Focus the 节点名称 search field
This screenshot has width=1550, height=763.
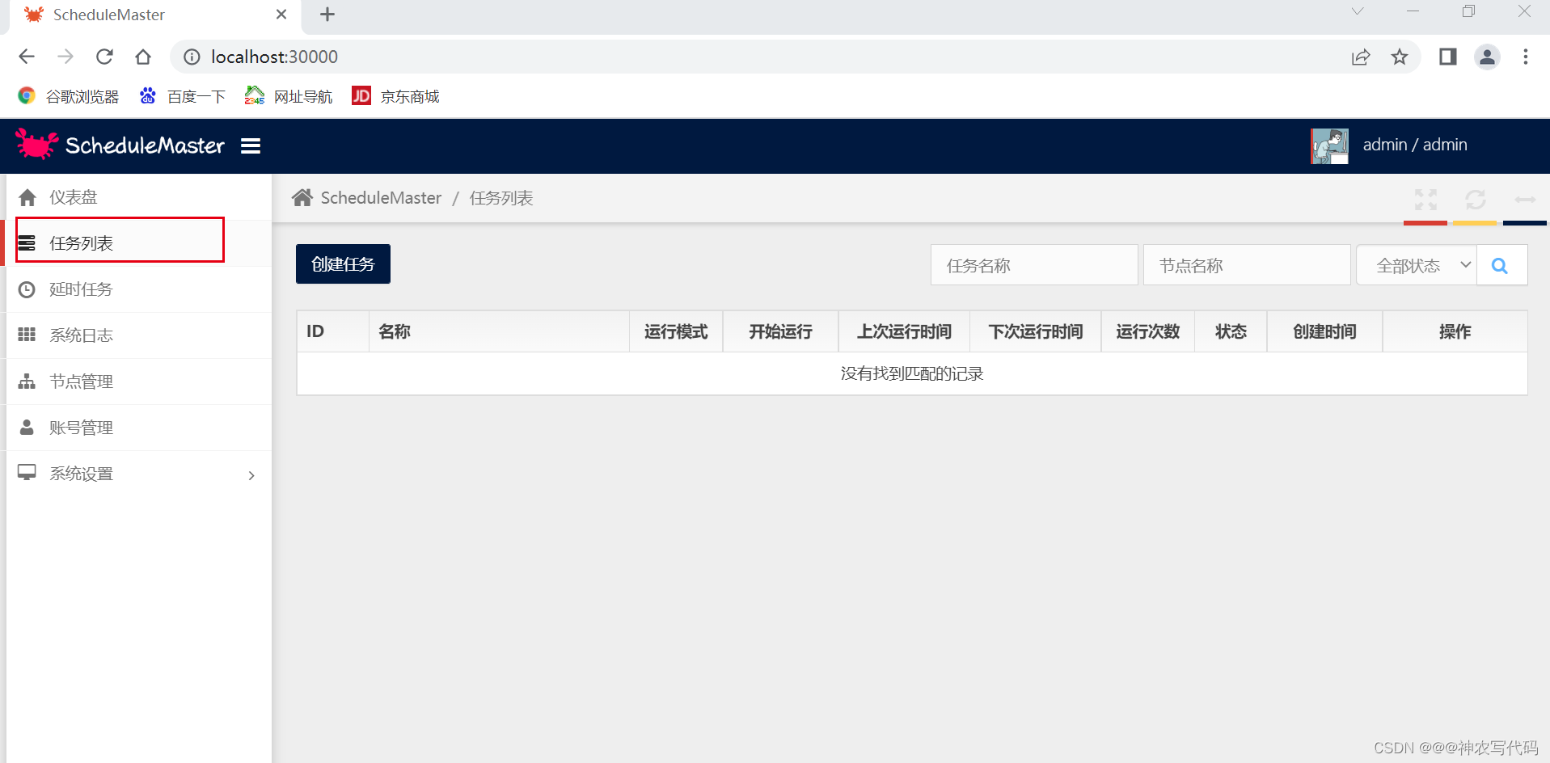click(1247, 265)
